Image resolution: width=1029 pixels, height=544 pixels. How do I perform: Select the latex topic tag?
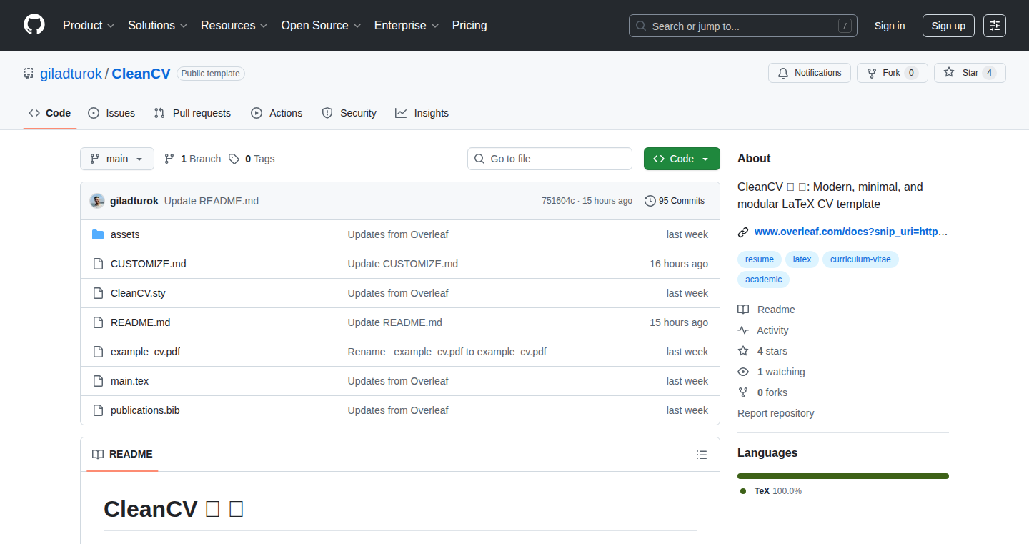[x=802, y=259]
